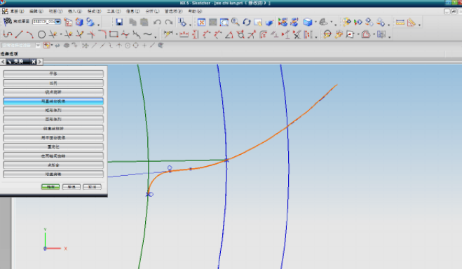The image size is (462, 269).
Task: Activate the Fillet tool
Action: click(102, 34)
